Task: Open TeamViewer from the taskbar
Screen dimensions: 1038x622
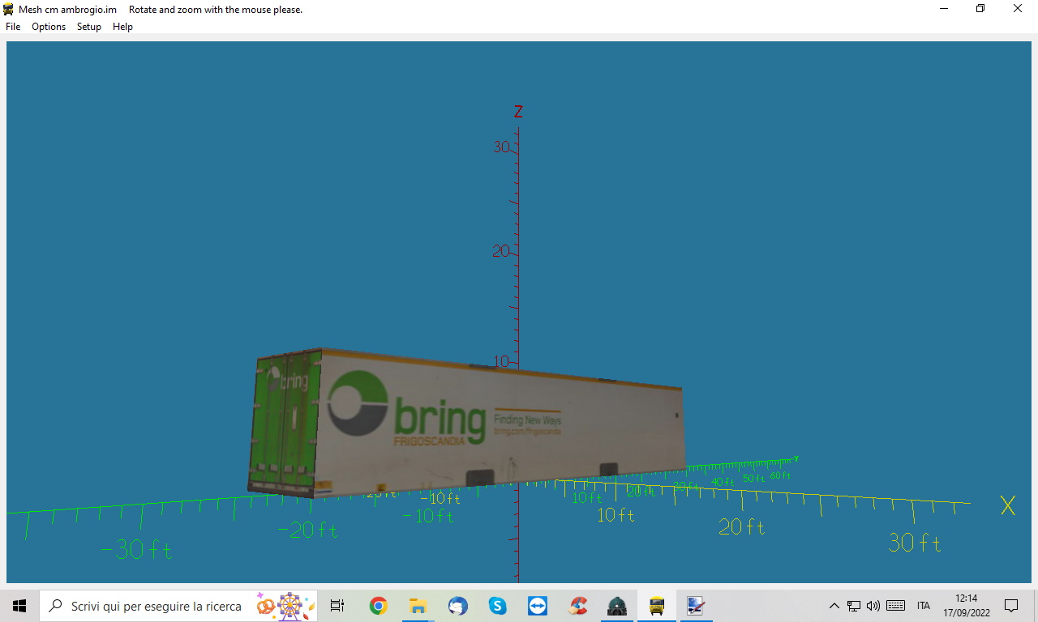Action: point(537,606)
